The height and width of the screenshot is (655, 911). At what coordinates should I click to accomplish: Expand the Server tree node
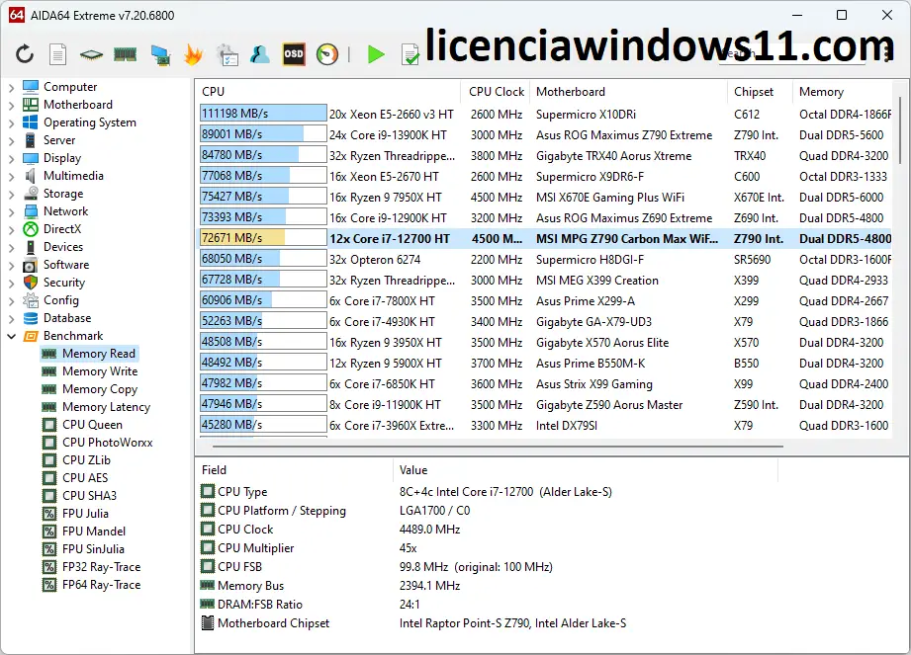[12, 141]
